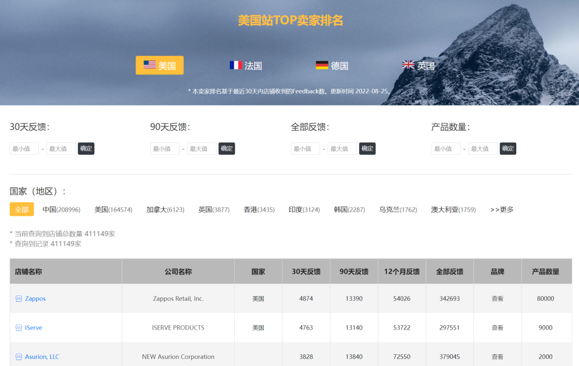Select the 全部 country filter
This screenshot has width=579, height=366.
[x=21, y=210]
